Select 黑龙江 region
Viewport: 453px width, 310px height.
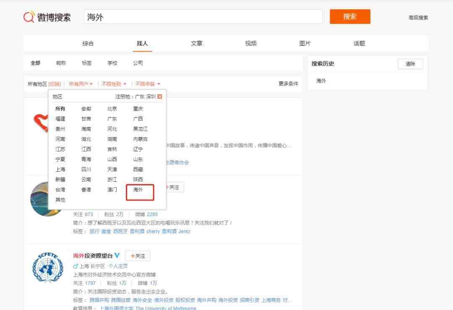click(140, 129)
